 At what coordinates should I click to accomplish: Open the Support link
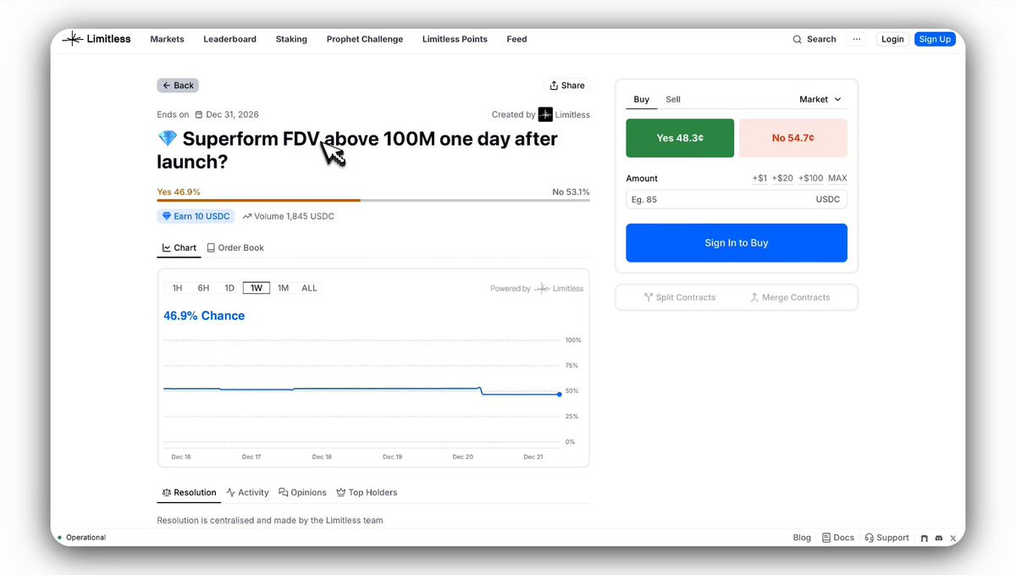[886, 538]
